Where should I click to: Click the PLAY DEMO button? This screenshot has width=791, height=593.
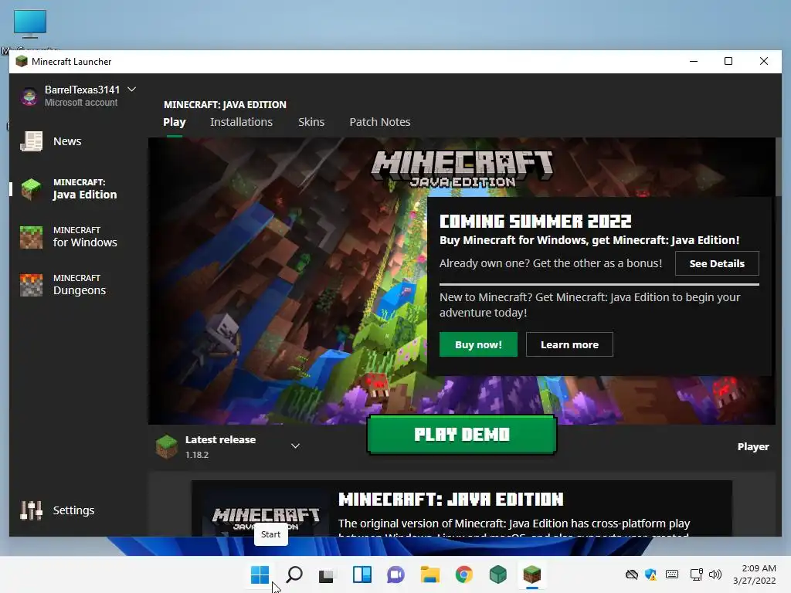(462, 435)
